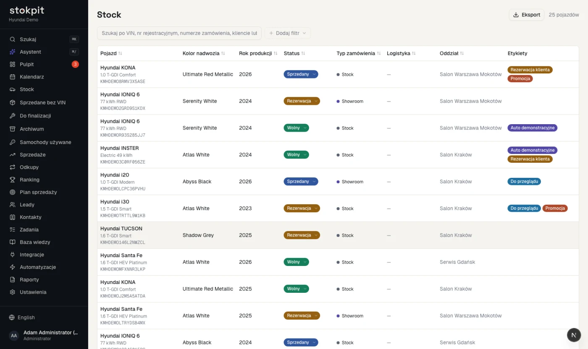Viewport: 588px width, 349px height.
Task: Click the red notification badge on Pulpit
Action: pyautogui.click(x=75, y=64)
